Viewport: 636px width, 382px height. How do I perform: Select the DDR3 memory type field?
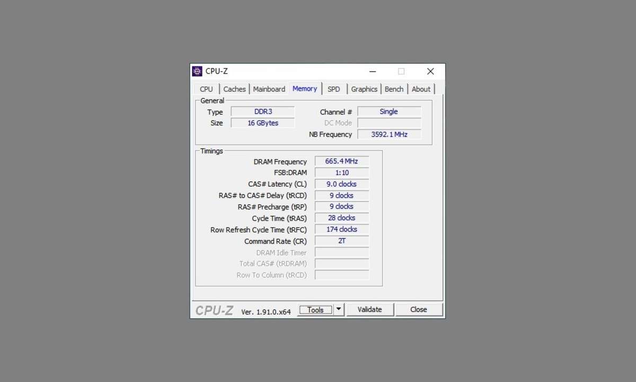263,112
